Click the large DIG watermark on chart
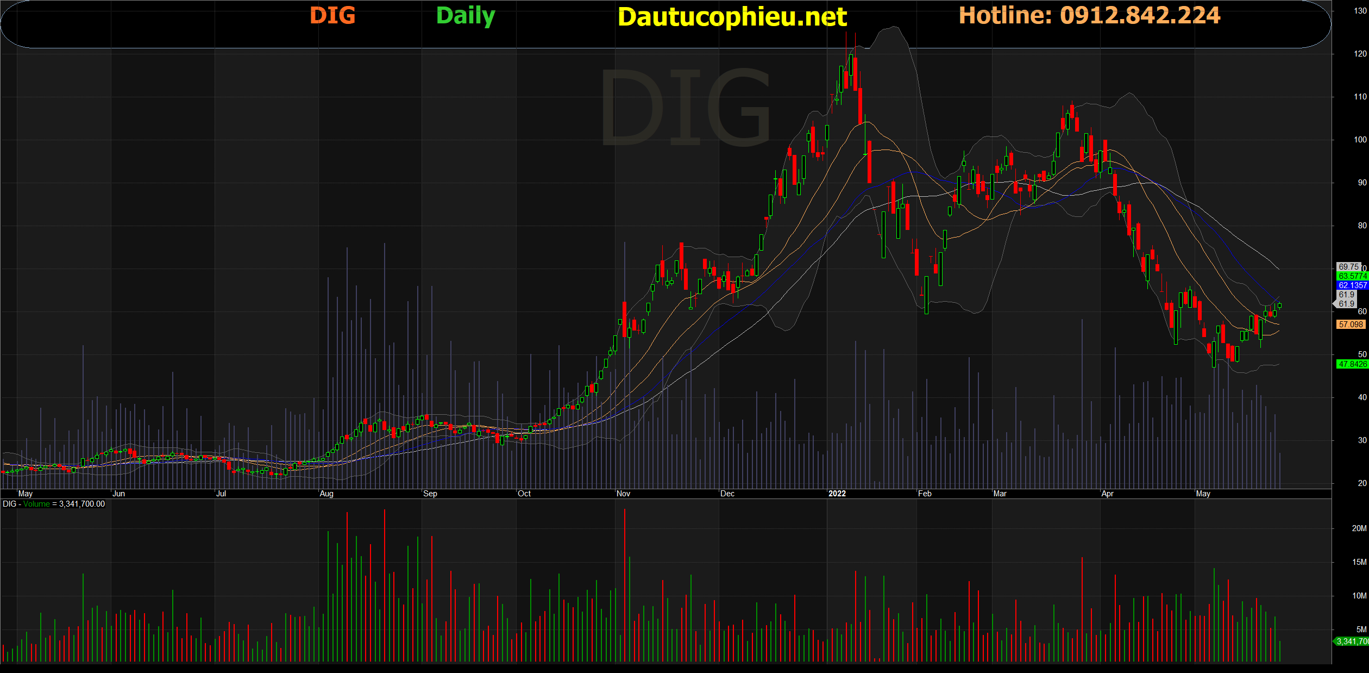1369x673 pixels. click(x=686, y=108)
